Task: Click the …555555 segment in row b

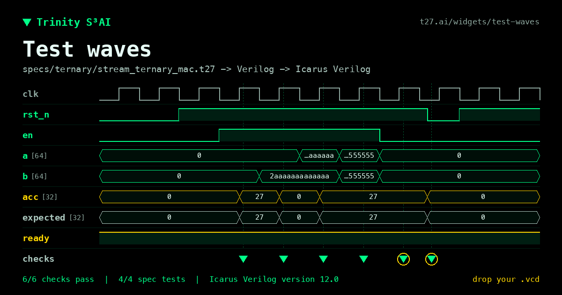Action: [x=359, y=177]
